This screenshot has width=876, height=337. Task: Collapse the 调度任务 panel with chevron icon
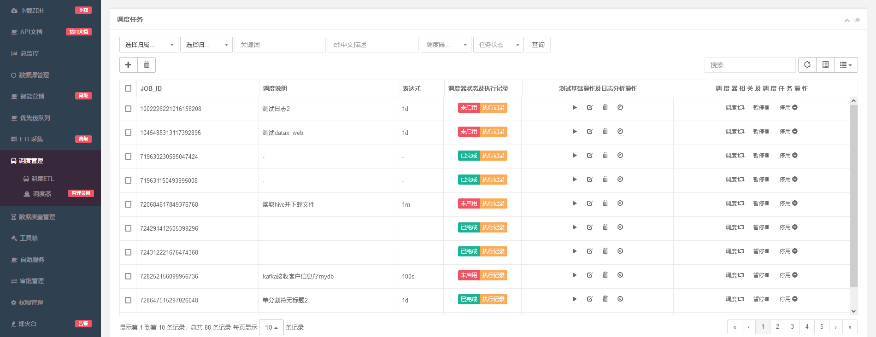point(847,20)
